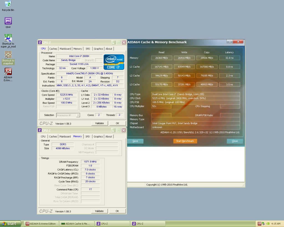Switch to CPU tab in bottom CPU-Z window

click(x=43, y=136)
